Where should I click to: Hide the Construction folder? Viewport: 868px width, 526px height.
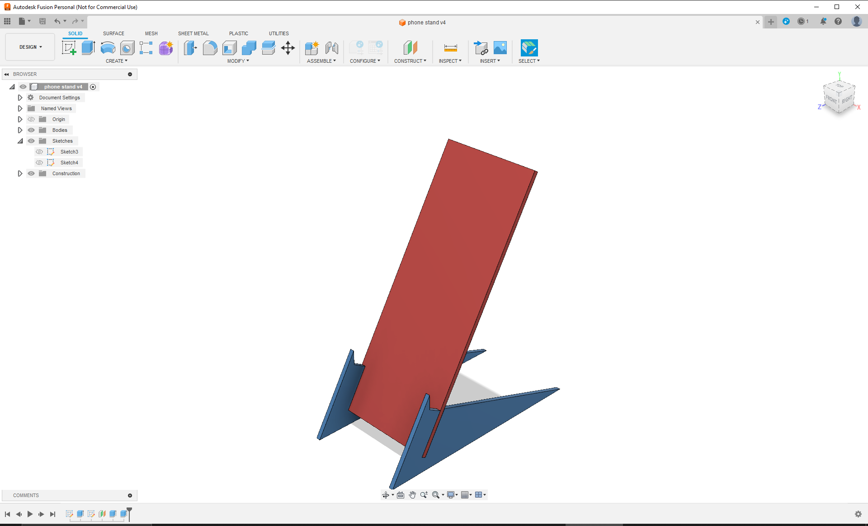click(31, 173)
